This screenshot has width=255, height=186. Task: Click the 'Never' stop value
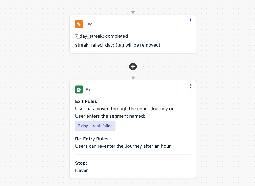coord(81,170)
